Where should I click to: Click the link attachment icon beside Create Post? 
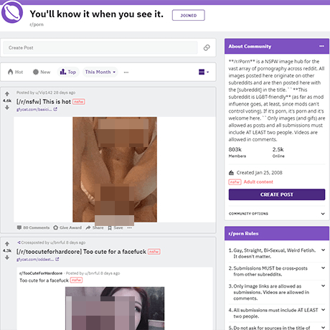(x=207, y=47)
